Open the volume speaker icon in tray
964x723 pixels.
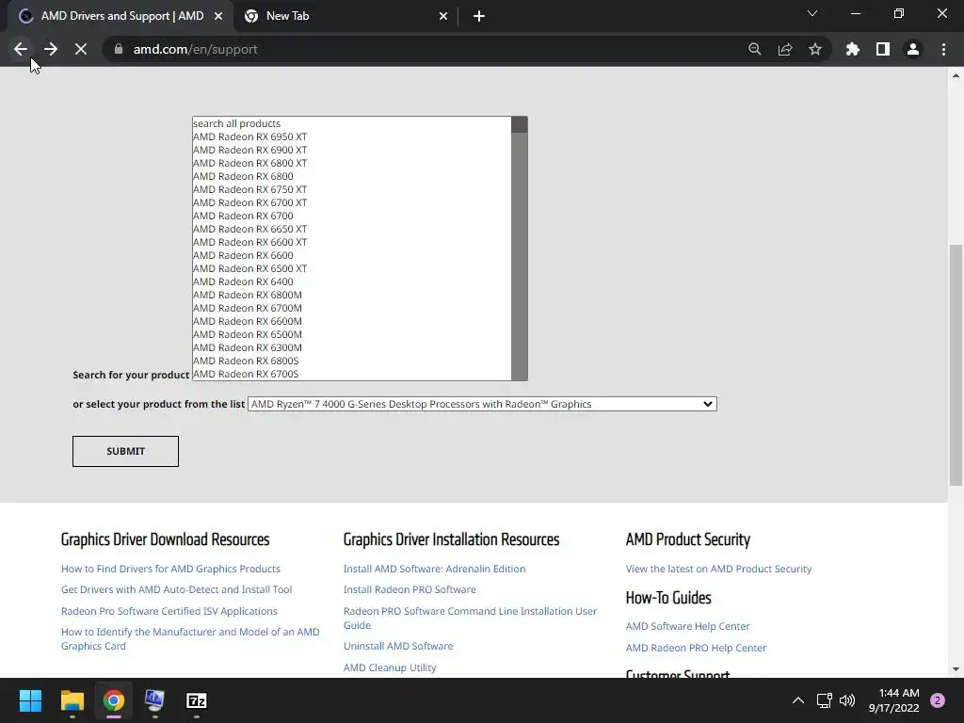(847, 700)
